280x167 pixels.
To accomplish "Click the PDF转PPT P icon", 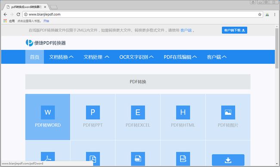I will point(93,112).
